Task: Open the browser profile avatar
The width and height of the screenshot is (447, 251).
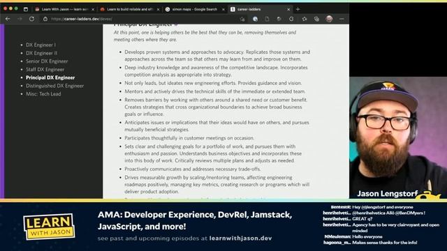Action: 329,19
